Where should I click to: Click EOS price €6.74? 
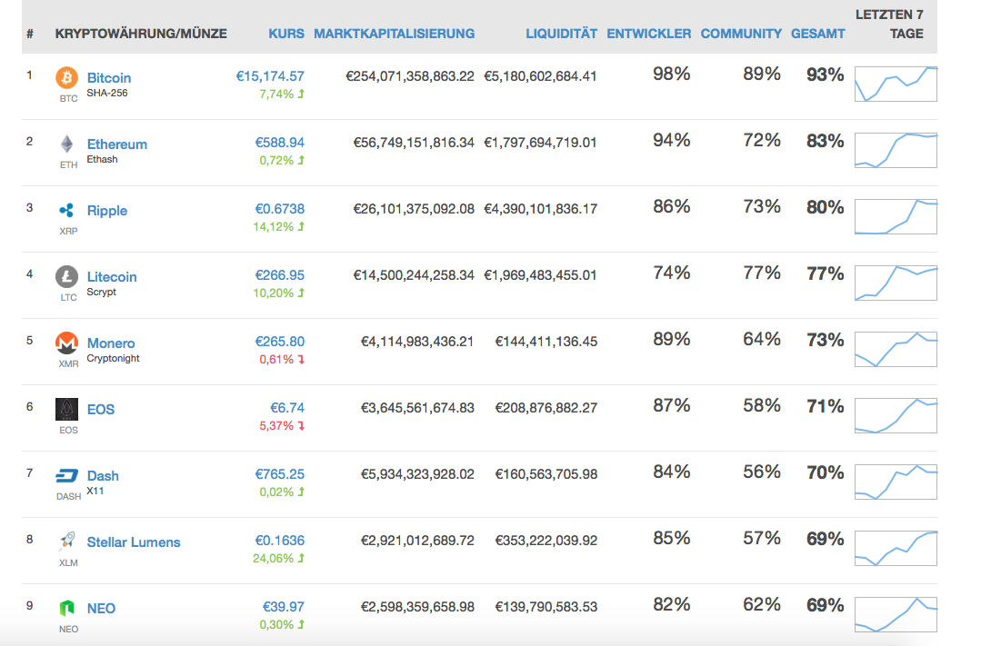click(287, 408)
